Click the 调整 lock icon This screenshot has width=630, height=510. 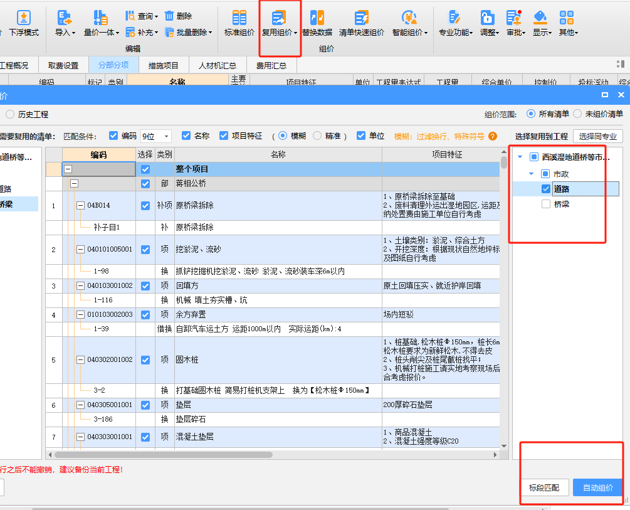click(x=487, y=18)
